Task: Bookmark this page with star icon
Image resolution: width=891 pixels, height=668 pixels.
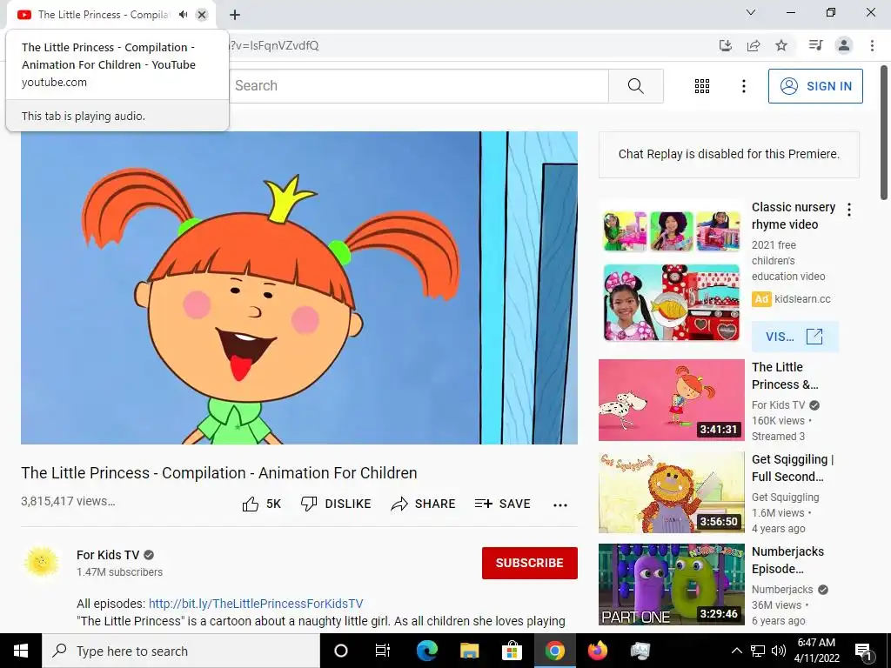Action: point(781,45)
